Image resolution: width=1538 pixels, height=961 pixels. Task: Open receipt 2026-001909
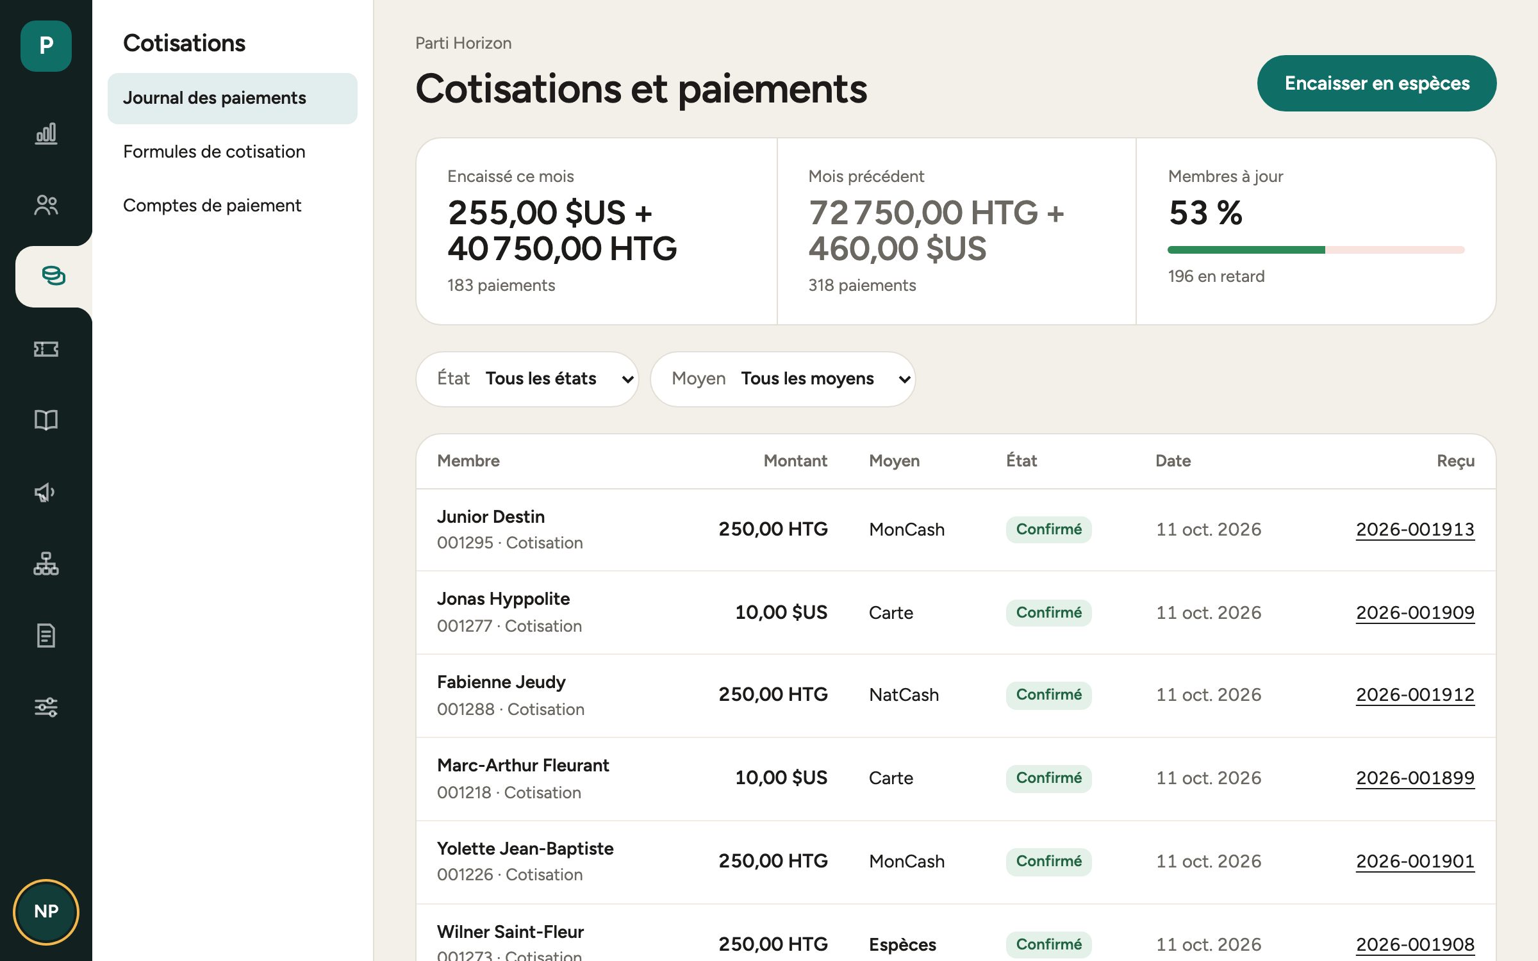coord(1415,613)
